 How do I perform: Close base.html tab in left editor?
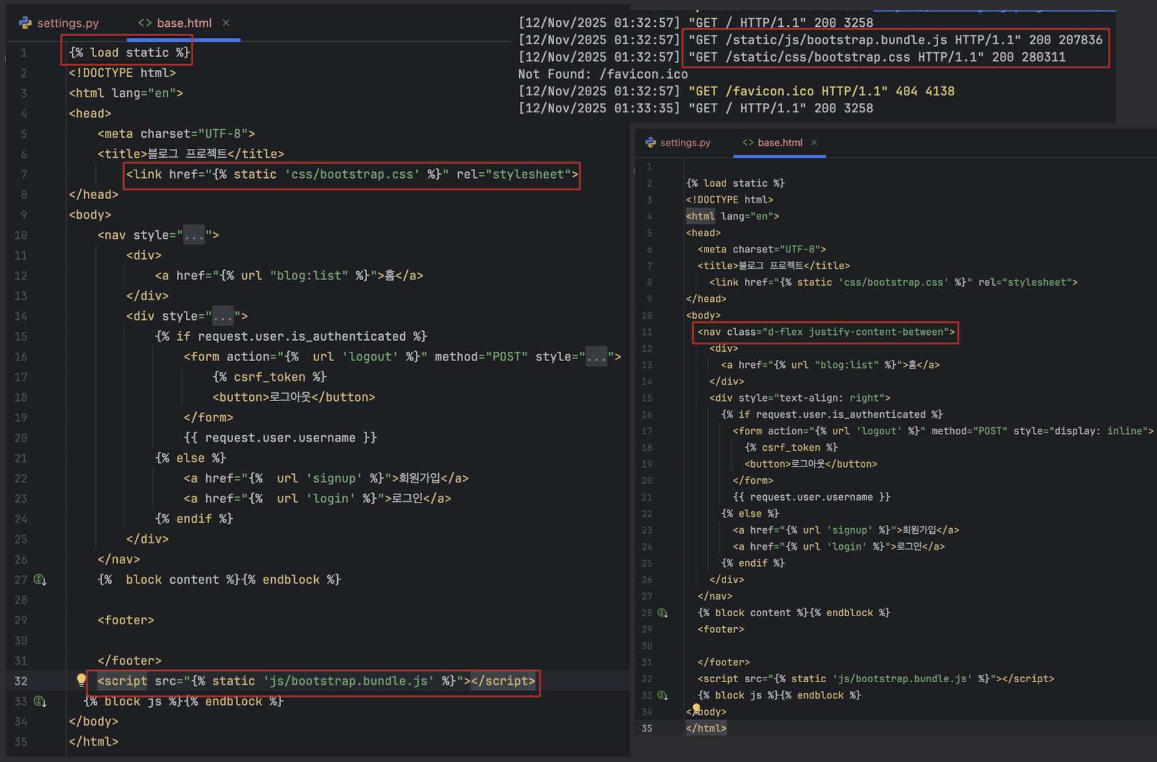coord(226,23)
